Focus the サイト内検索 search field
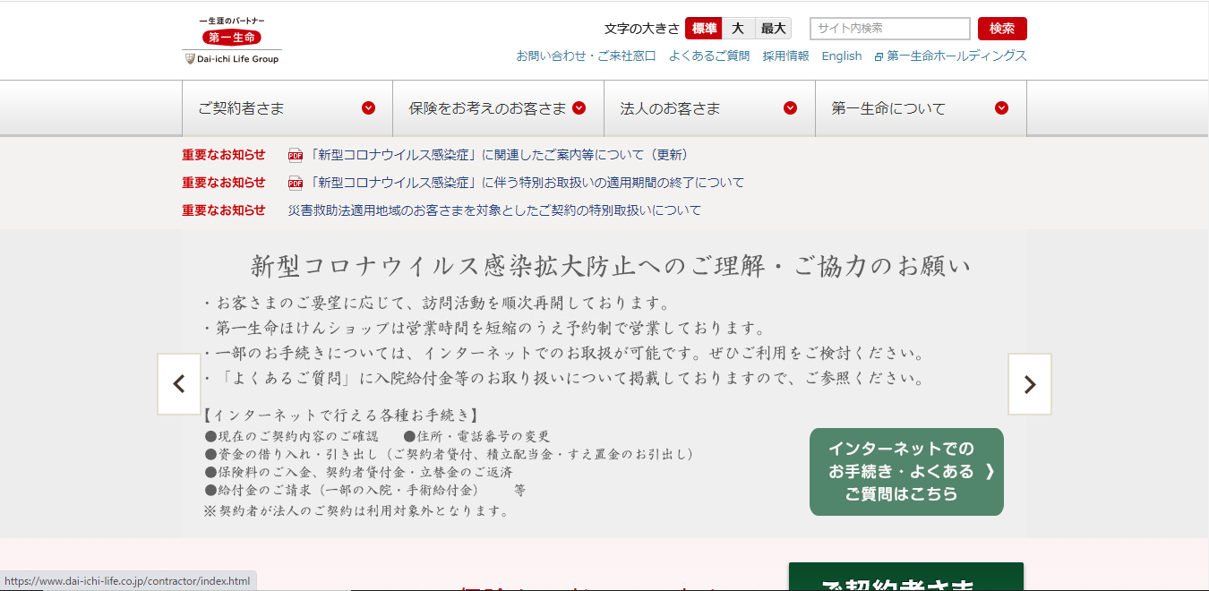Viewport: 1209px width, 591px height. (x=890, y=29)
